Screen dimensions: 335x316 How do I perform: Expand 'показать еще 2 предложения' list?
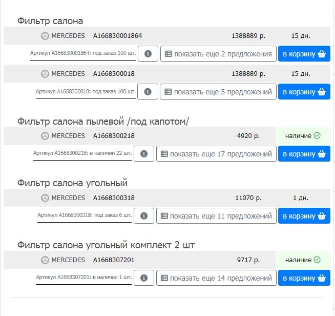pyautogui.click(x=218, y=54)
